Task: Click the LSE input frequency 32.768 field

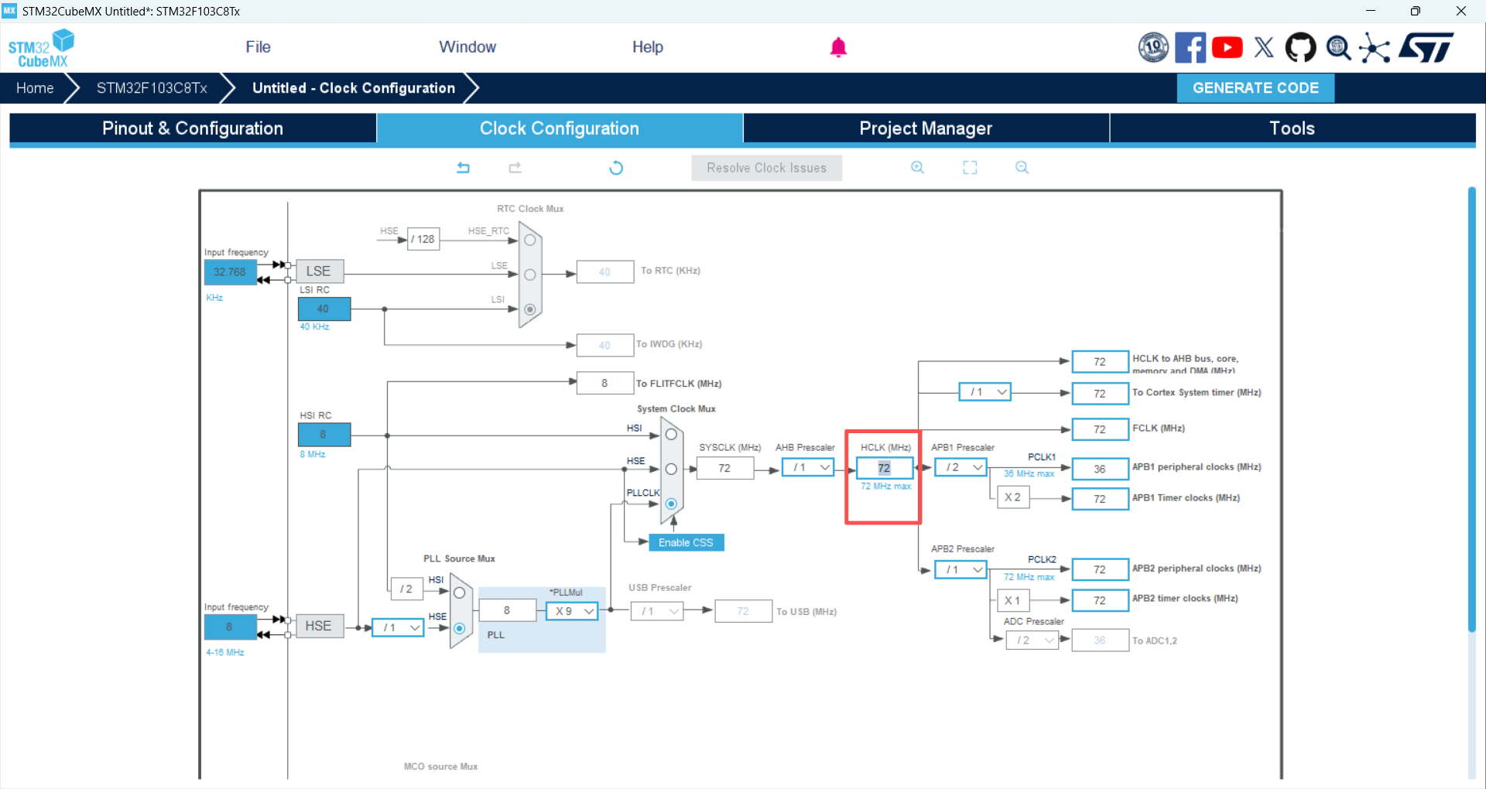Action: tap(230, 272)
